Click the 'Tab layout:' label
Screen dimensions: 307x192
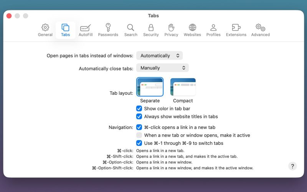(121, 93)
